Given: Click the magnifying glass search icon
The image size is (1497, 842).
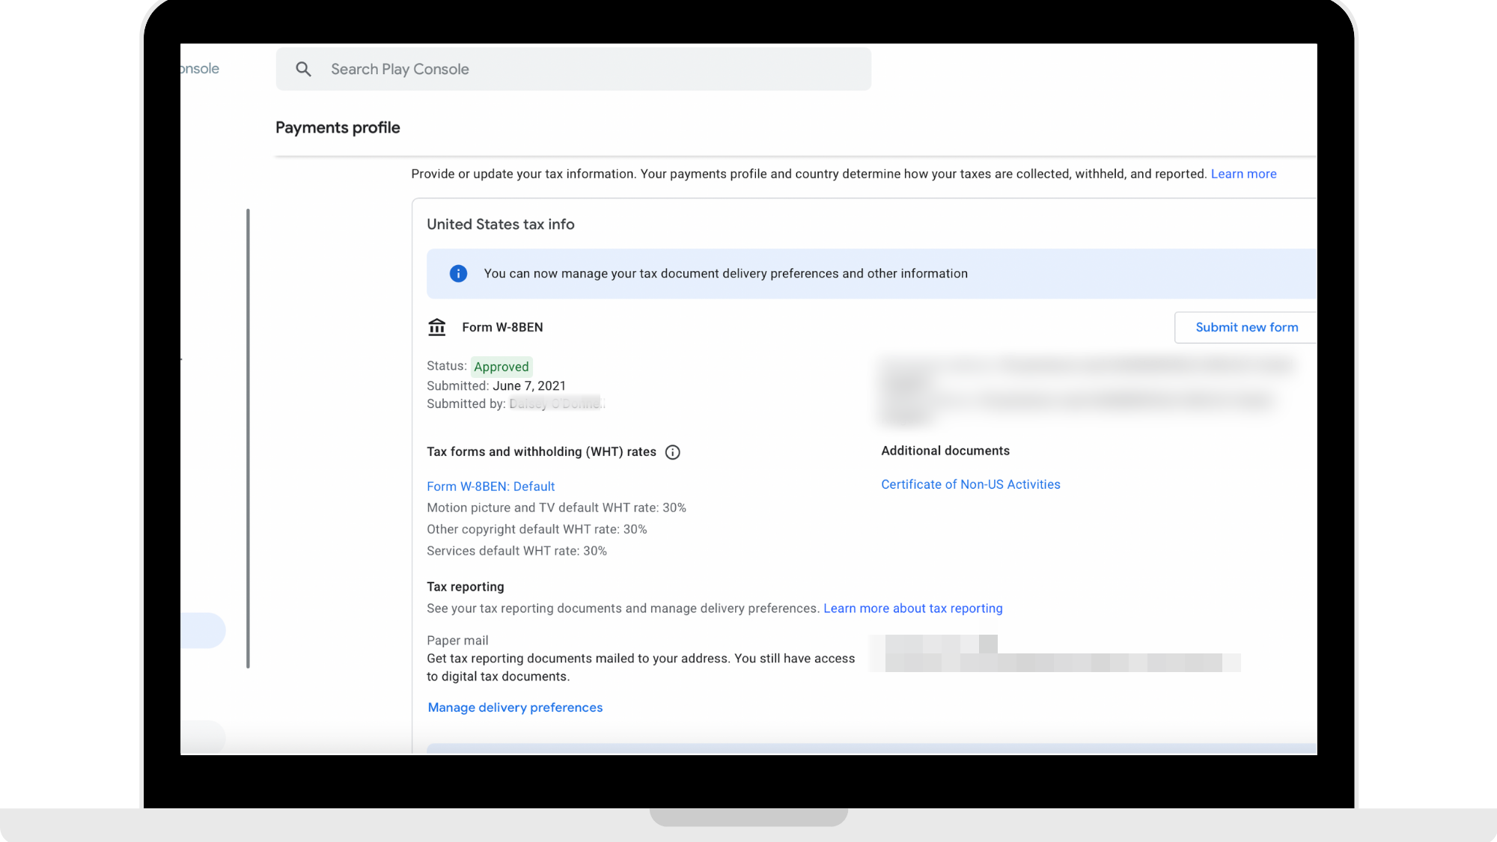Looking at the screenshot, I should pyautogui.click(x=303, y=69).
